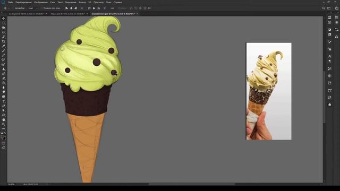Open the Фильтр menu
The image size is (340, 191).
[82, 2]
